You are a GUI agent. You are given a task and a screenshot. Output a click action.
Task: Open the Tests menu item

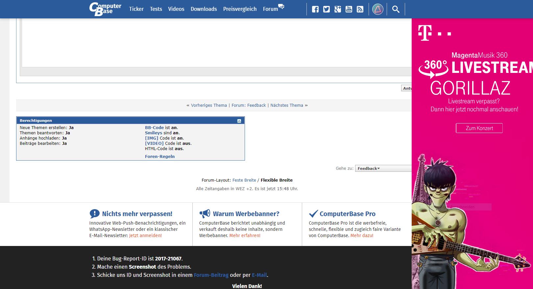156,9
